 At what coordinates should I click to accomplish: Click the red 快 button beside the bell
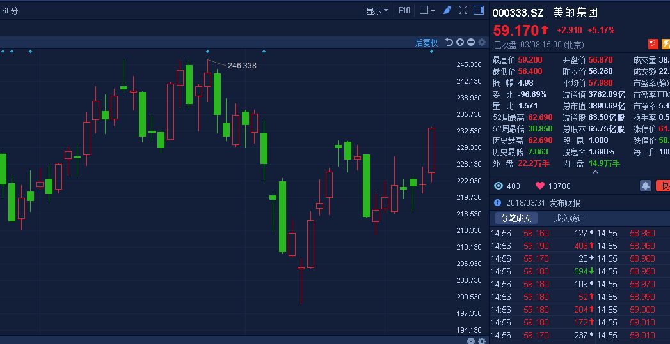pos(663,186)
